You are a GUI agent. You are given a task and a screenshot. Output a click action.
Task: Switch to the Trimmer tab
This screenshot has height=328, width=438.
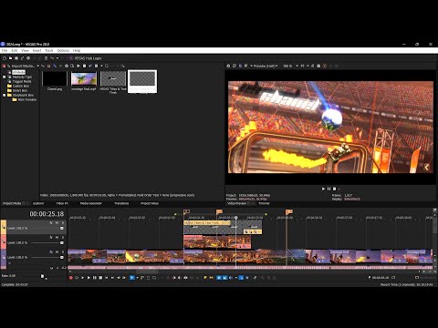point(264,203)
